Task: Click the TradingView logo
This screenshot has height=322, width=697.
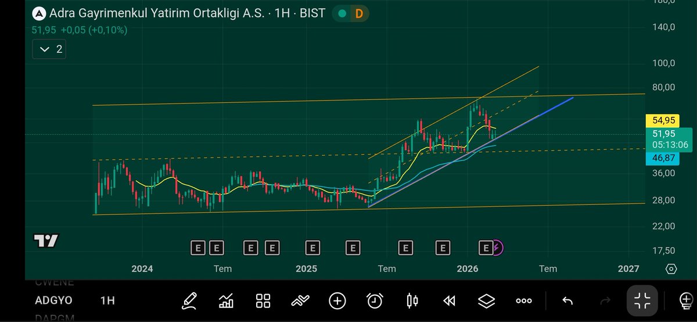Action: tap(46, 241)
